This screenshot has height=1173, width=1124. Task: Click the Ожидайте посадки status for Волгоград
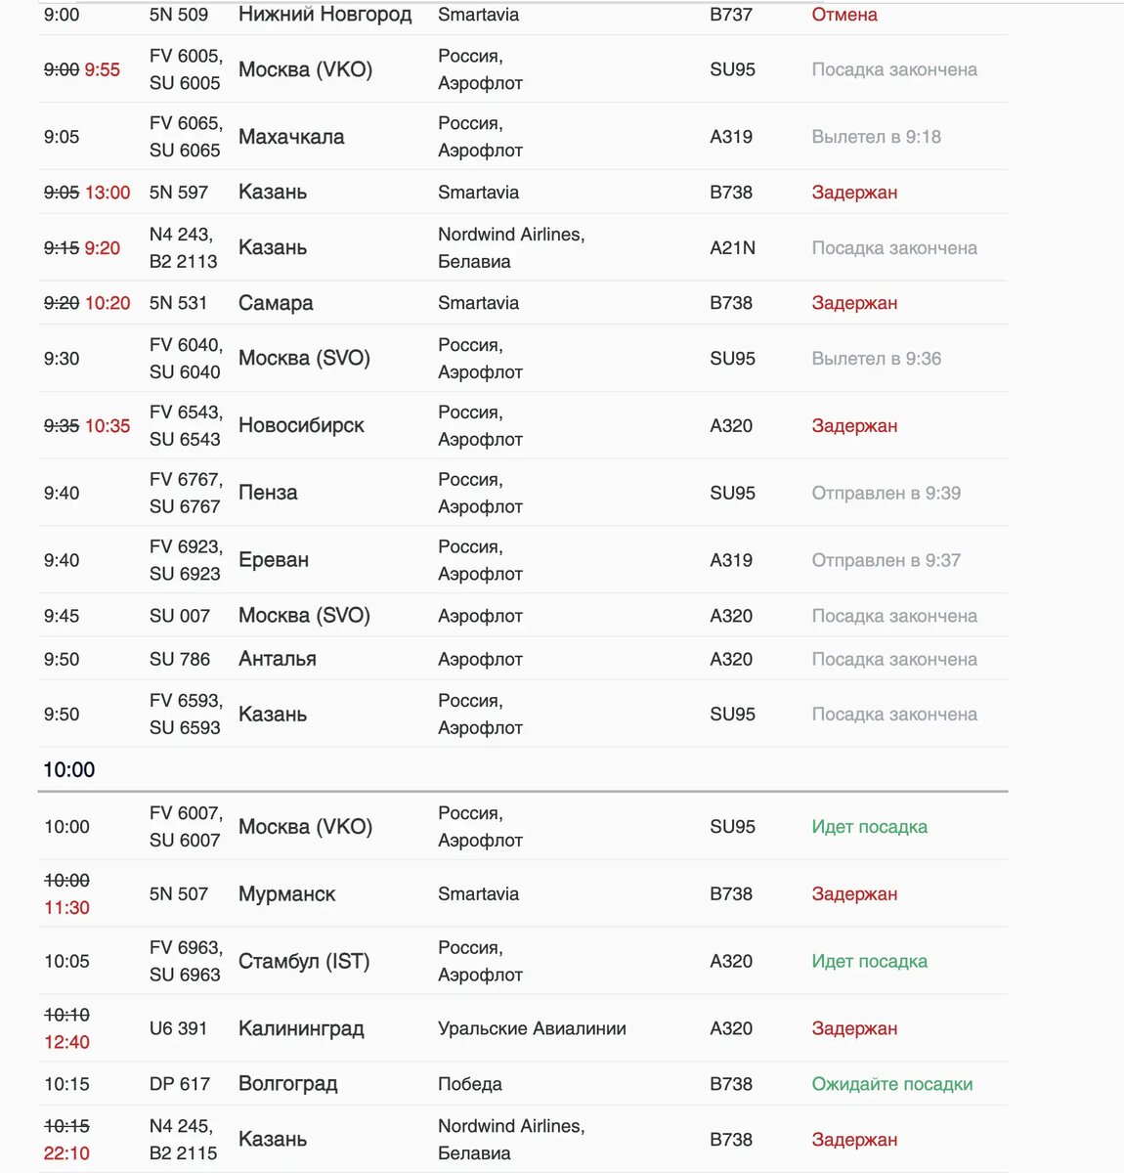892,1084
